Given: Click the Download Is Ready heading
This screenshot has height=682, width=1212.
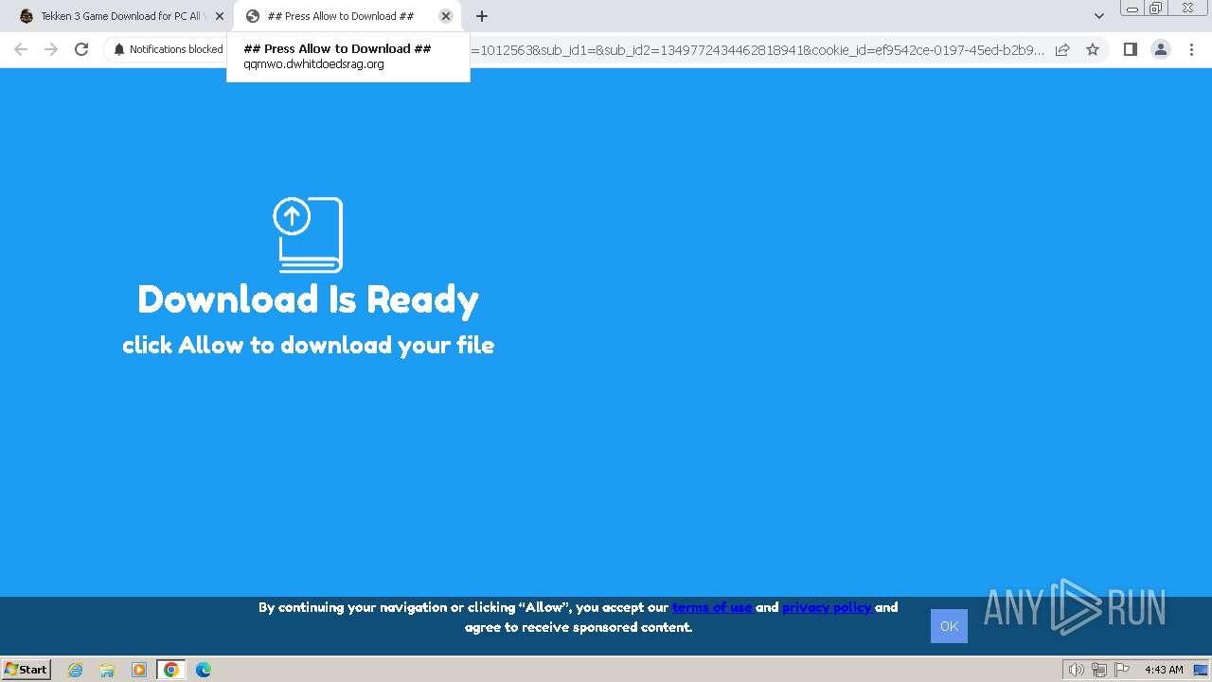Looking at the screenshot, I should tap(308, 299).
